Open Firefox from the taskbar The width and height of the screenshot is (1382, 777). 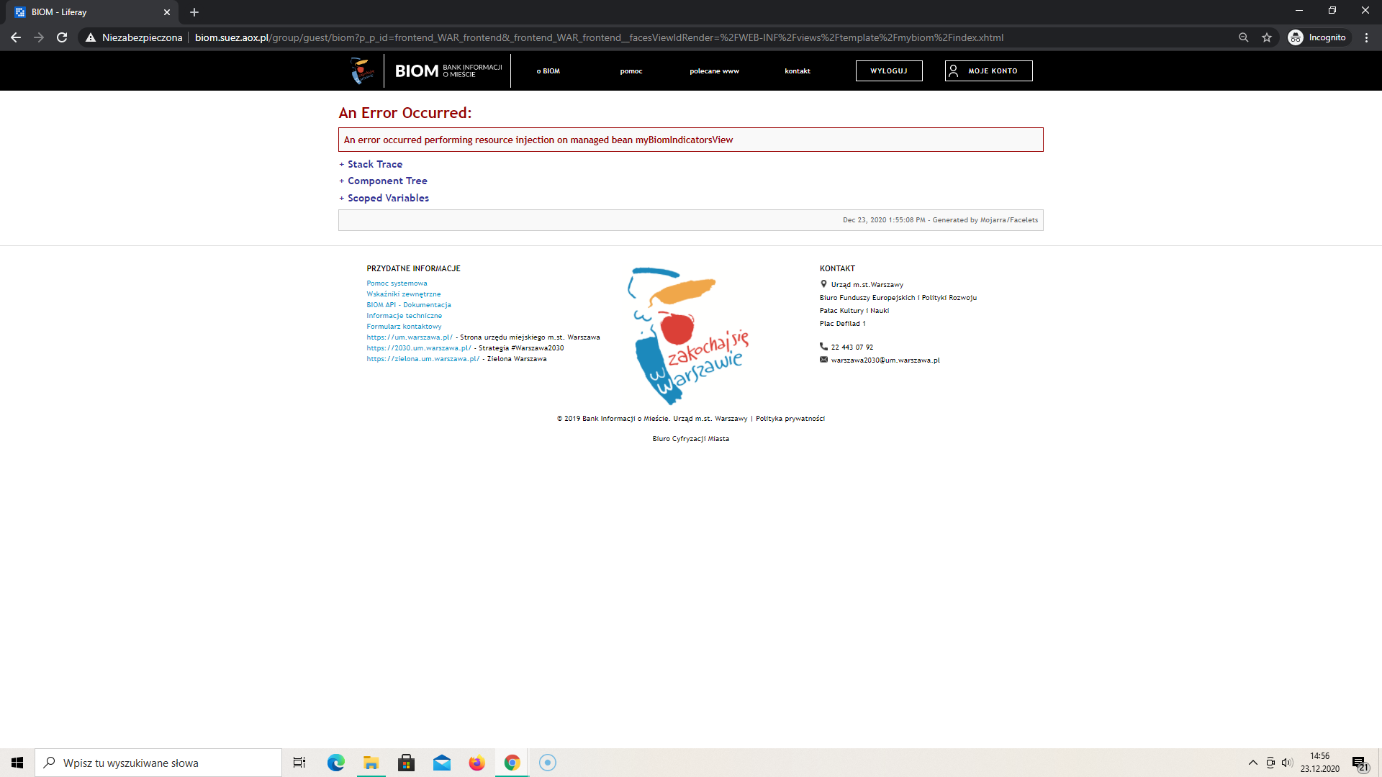tap(477, 763)
